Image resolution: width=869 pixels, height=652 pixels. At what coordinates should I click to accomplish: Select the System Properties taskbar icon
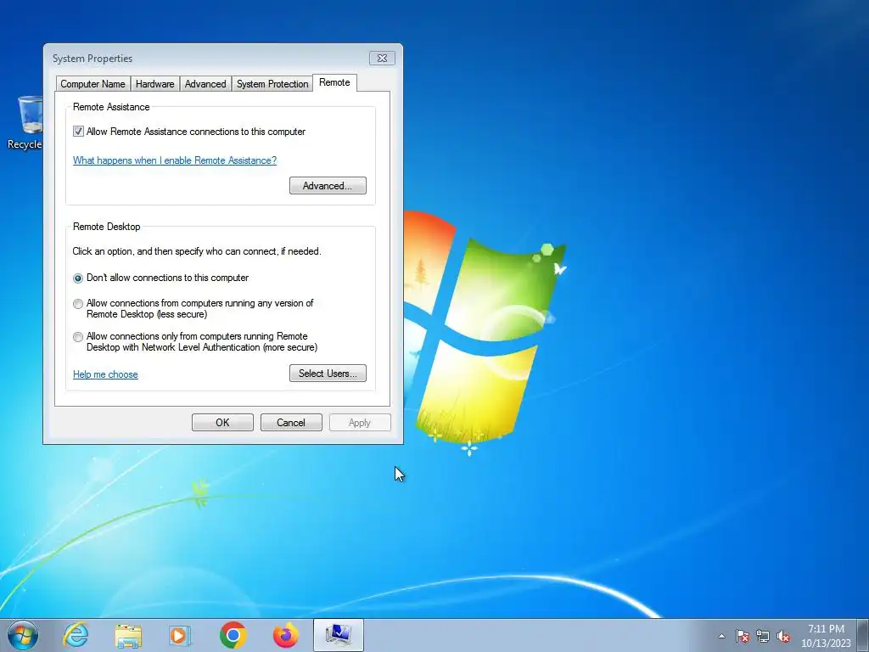tap(338, 635)
